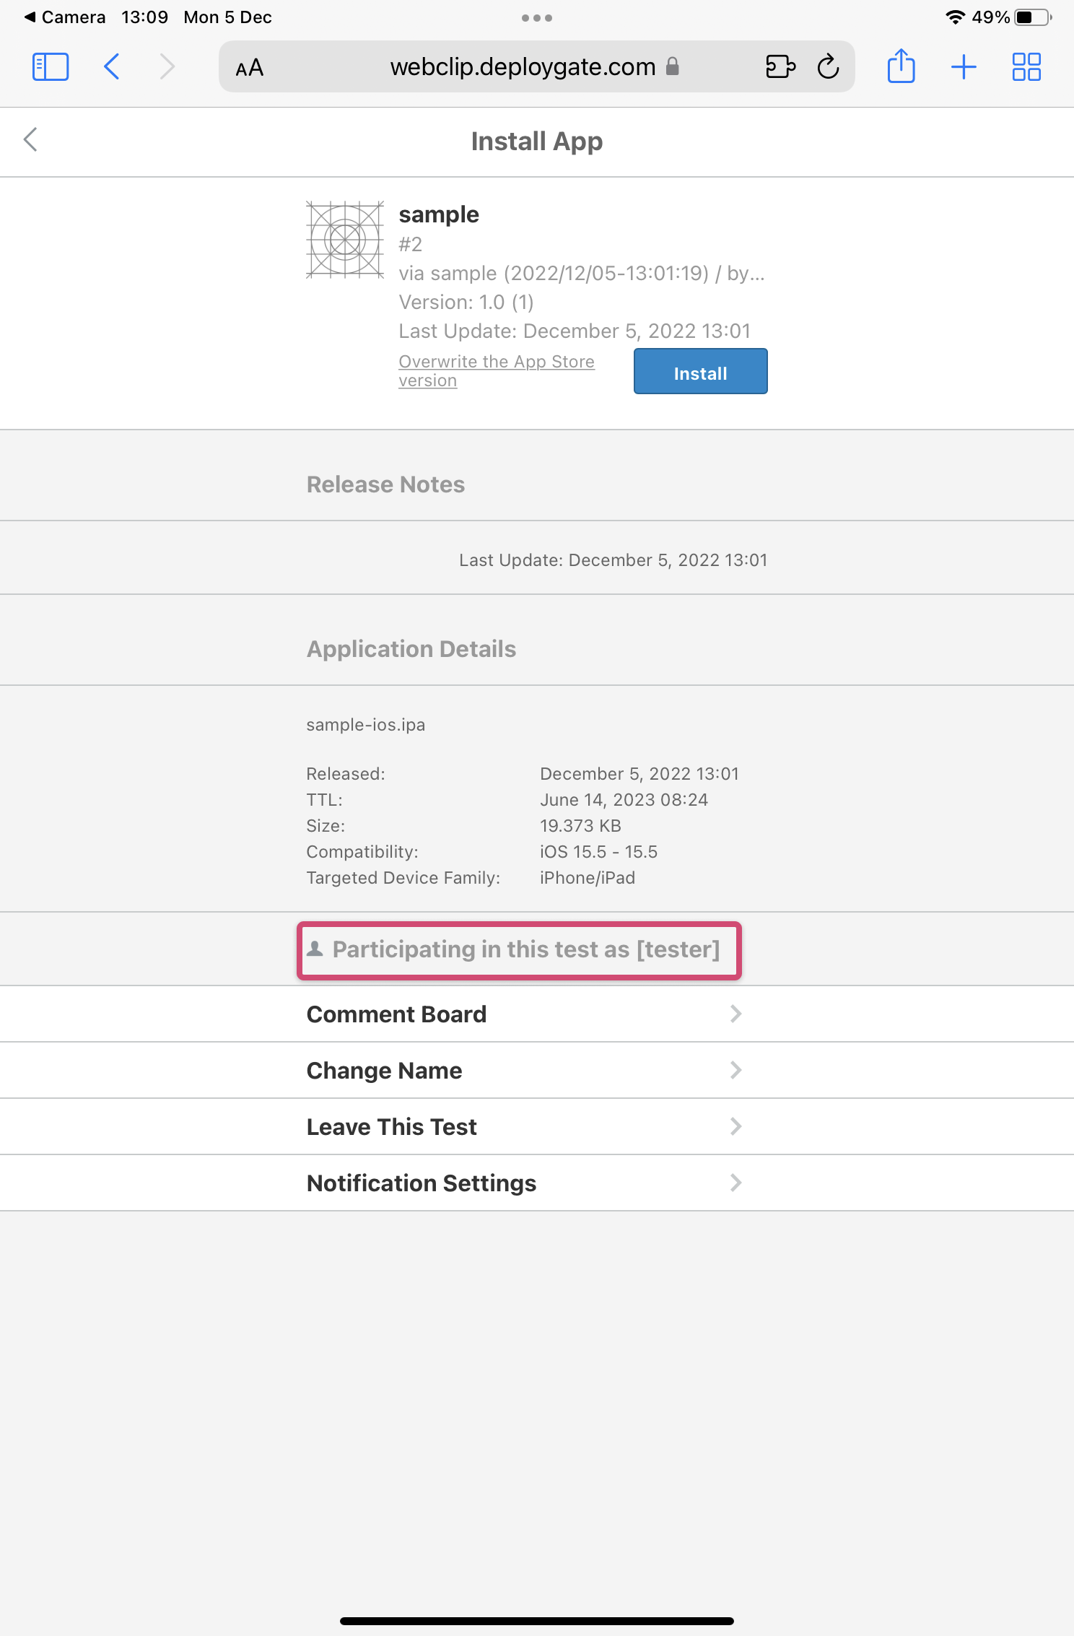Open a new tab with plus icon
Image resolution: width=1074 pixels, height=1636 pixels.
pos(964,67)
